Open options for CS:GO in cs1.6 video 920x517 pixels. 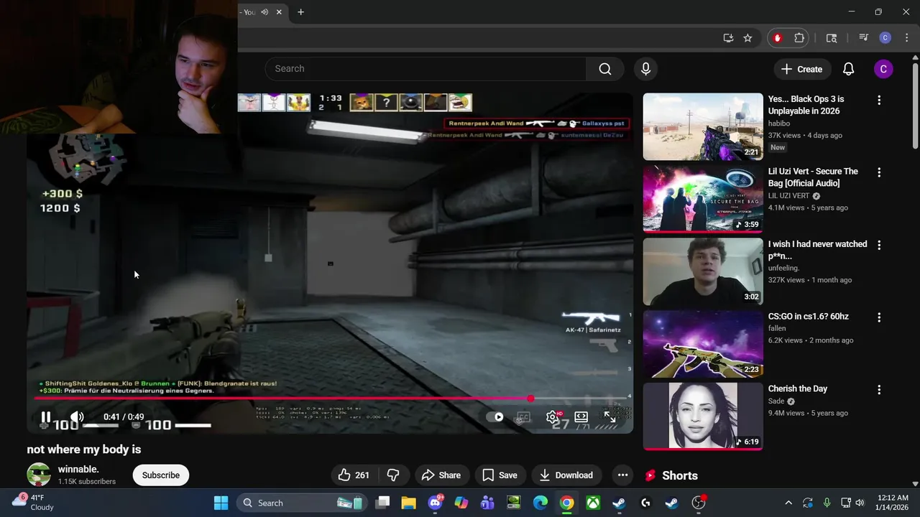coord(879,318)
